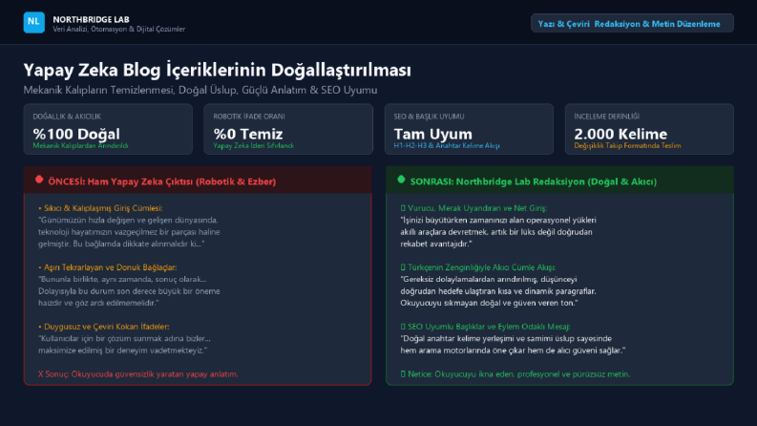This screenshot has height=426, width=757.
Task: Click 'Yapay Zeka İzleri Sıfırlandı' caption
Action: (x=254, y=145)
